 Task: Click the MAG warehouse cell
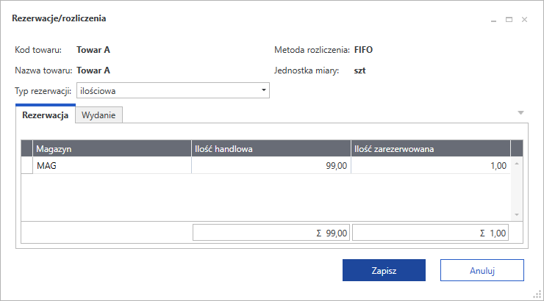click(x=112, y=166)
